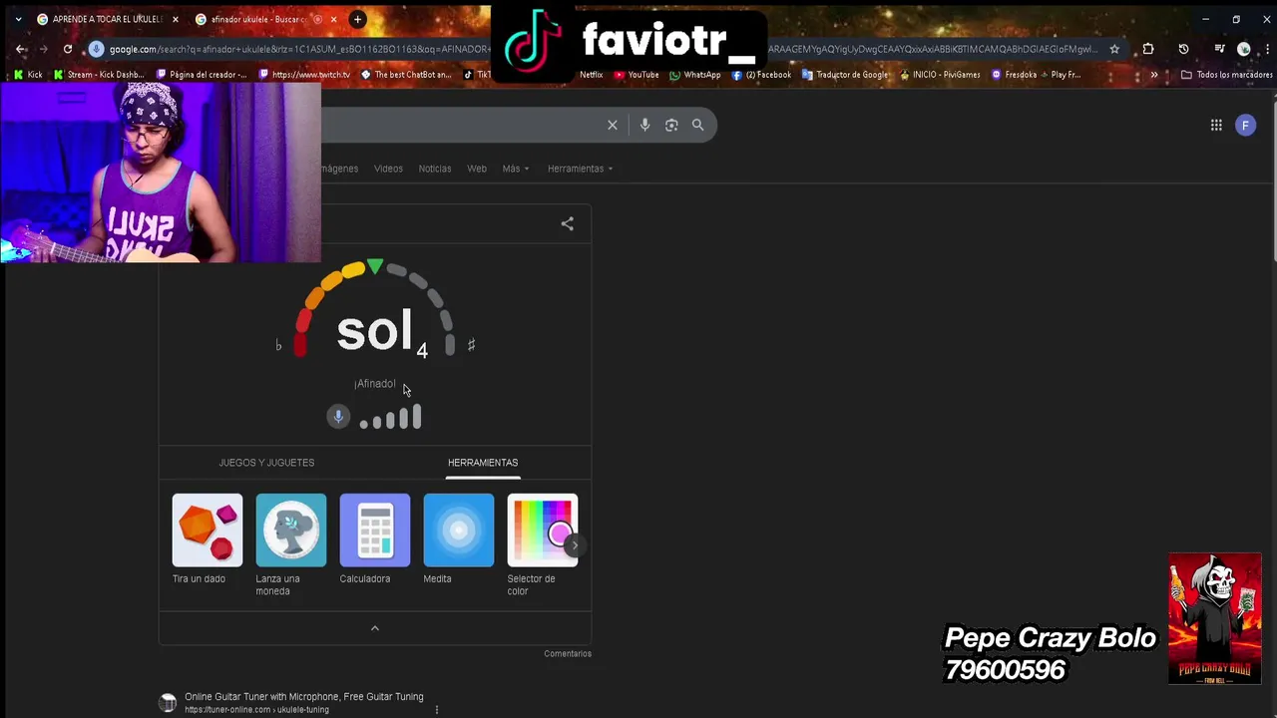Share the tuner widget
This screenshot has height=718, width=1277.
(x=567, y=224)
